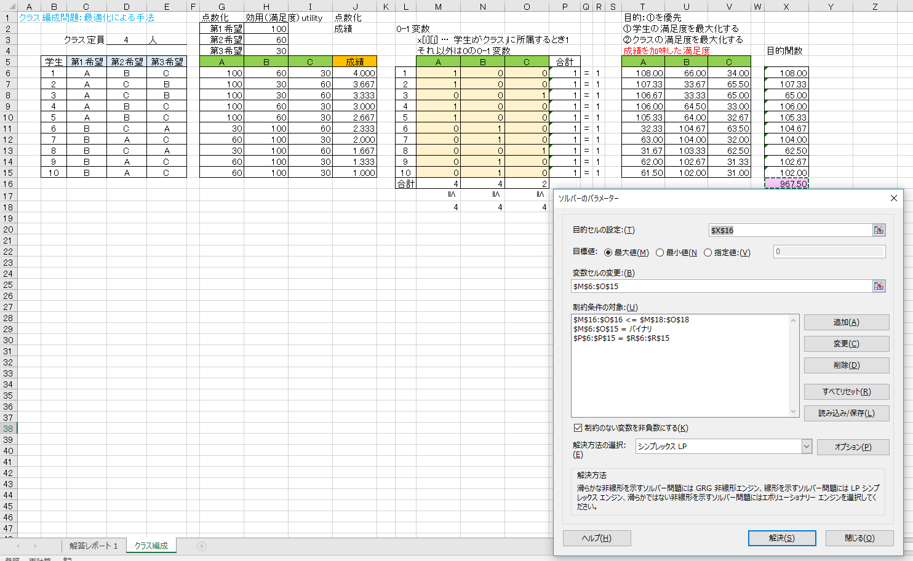Switch to the 解答レポート 1 sheet tab

pyautogui.click(x=94, y=546)
